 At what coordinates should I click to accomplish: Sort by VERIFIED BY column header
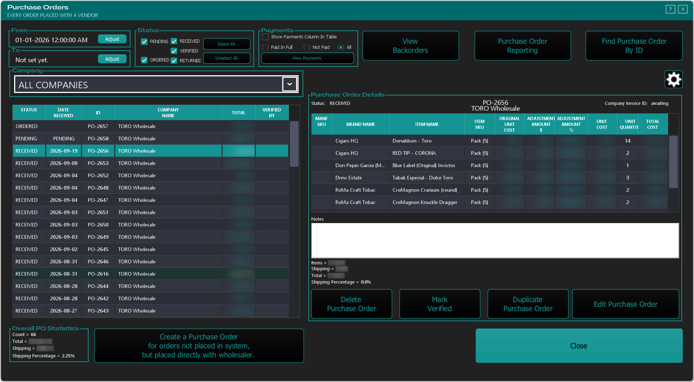point(272,113)
